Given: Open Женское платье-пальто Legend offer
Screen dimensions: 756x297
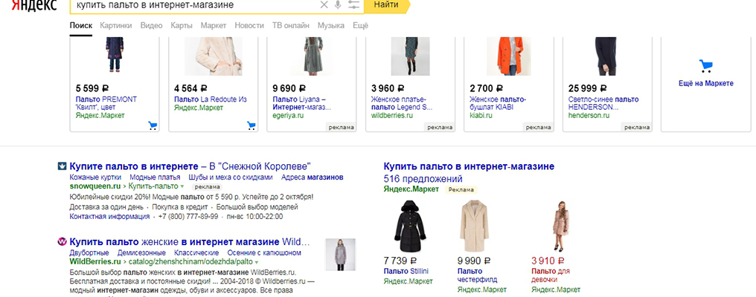Looking at the screenshot, I should 402,103.
